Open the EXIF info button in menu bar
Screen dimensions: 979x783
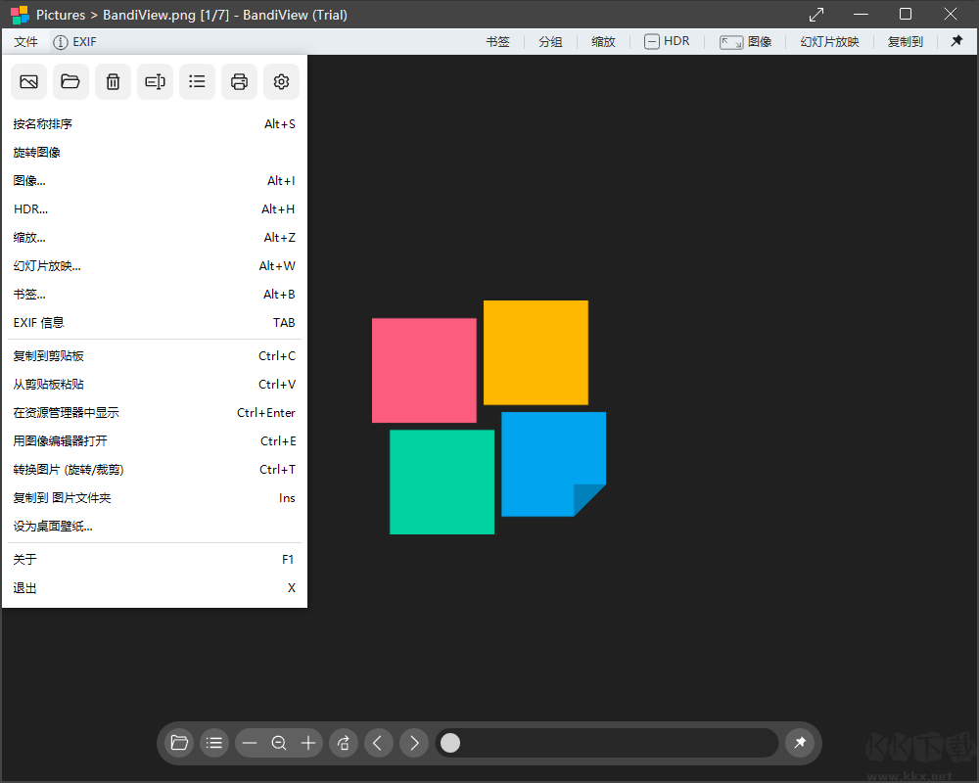pyautogui.click(x=75, y=42)
